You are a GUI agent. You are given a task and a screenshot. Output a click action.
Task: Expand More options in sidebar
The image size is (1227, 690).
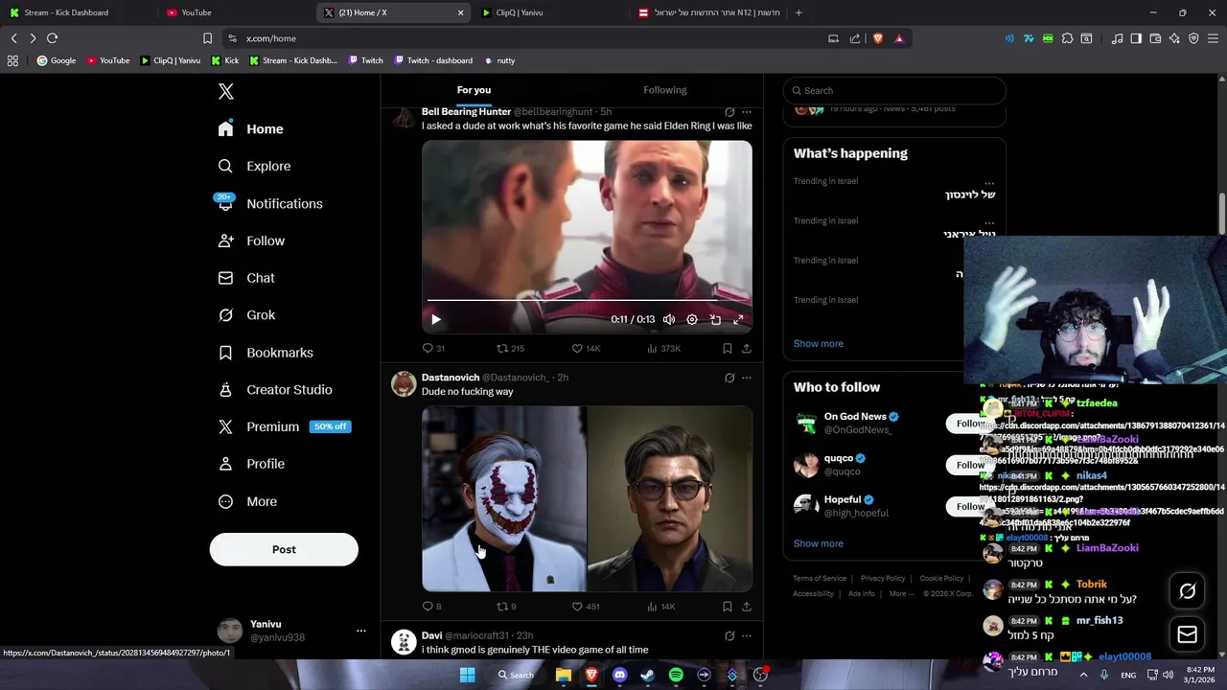click(247, 501)
